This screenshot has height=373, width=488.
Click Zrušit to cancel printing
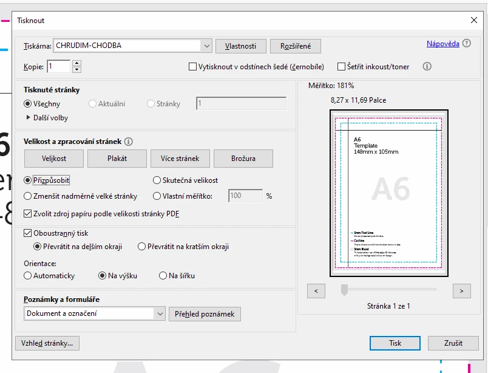pyautogui.click(x=453, y=343)
